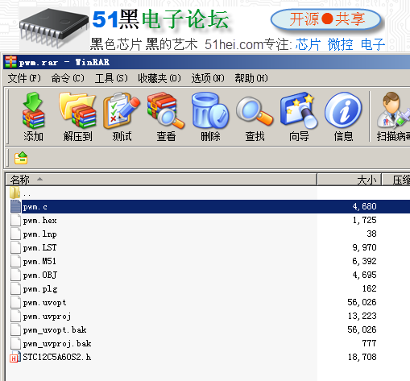This screenshot has width=410, height=381.
Task: Click the 电子 link in the banner
Action: (x=373, y=44)
